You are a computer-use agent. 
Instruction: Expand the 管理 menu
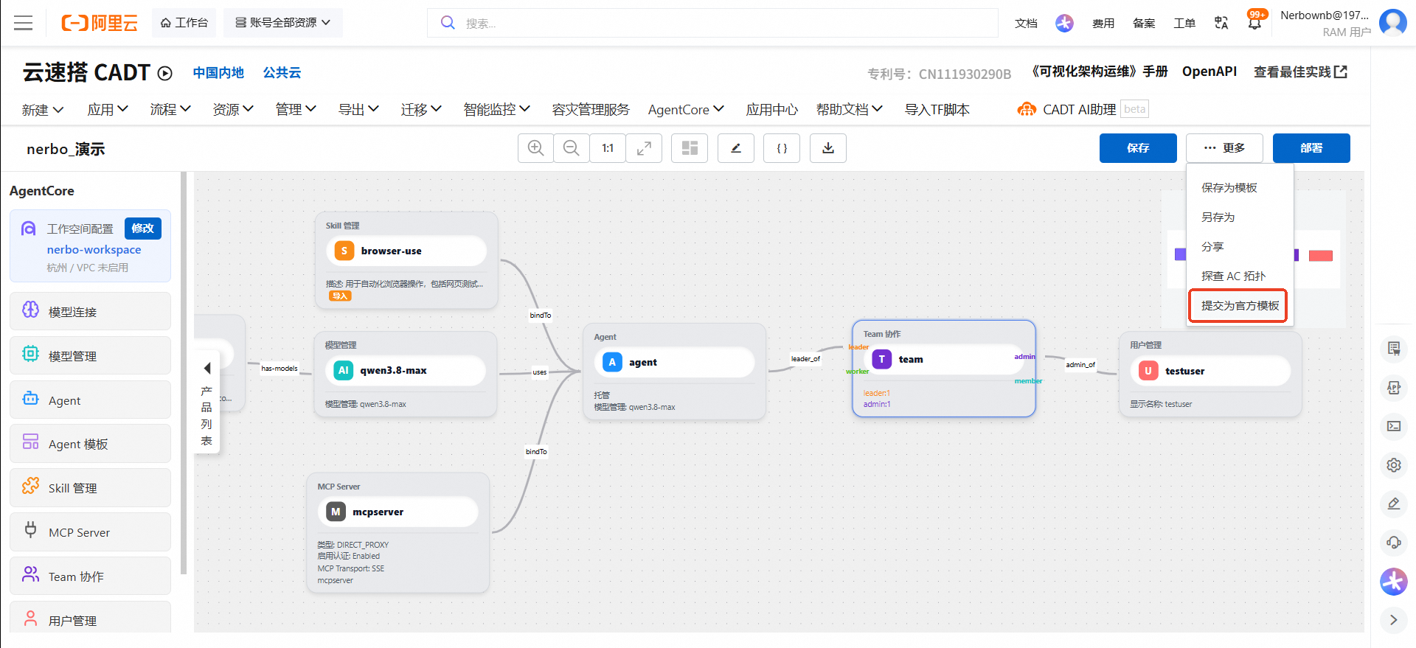pos(296,110)
